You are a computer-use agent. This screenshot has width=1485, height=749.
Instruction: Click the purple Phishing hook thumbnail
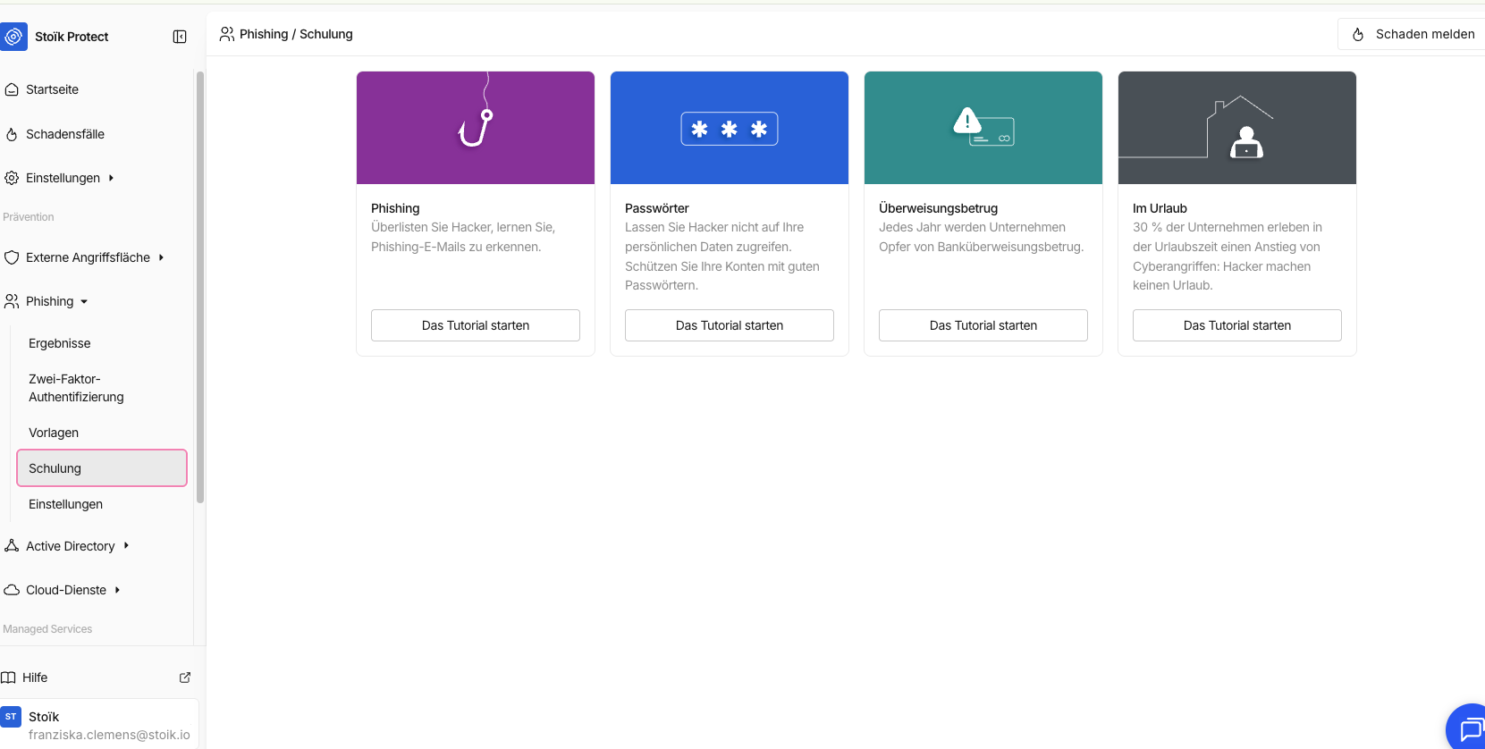click(x=476, y=128)
